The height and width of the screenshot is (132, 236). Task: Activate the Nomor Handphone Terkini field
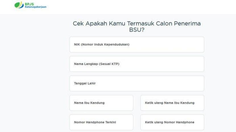click(x=101, y=122)
